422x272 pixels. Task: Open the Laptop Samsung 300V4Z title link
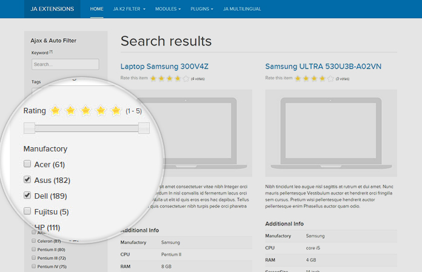point(164,67)
